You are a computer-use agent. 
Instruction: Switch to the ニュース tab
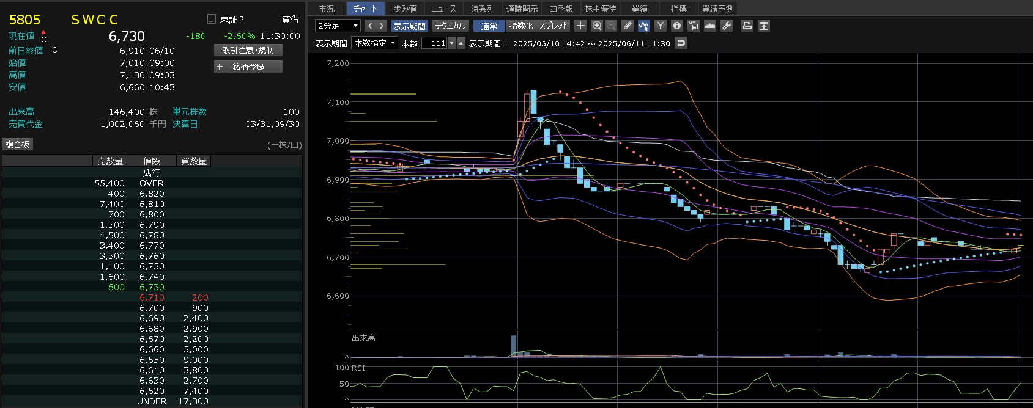[444, 9]
